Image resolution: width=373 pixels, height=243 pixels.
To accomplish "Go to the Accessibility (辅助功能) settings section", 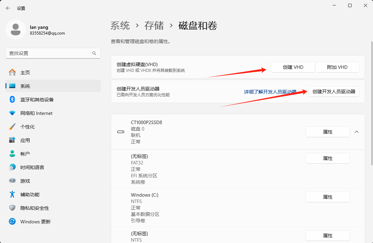I will tap(53, 195).
